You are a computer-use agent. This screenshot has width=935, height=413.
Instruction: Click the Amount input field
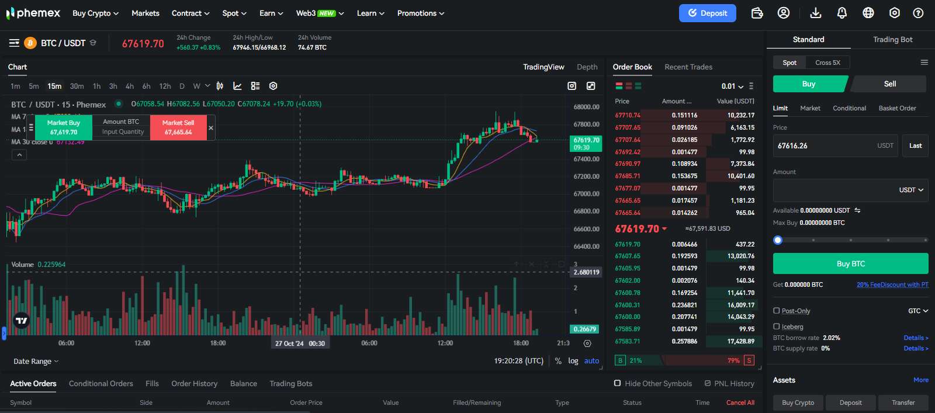850,190
